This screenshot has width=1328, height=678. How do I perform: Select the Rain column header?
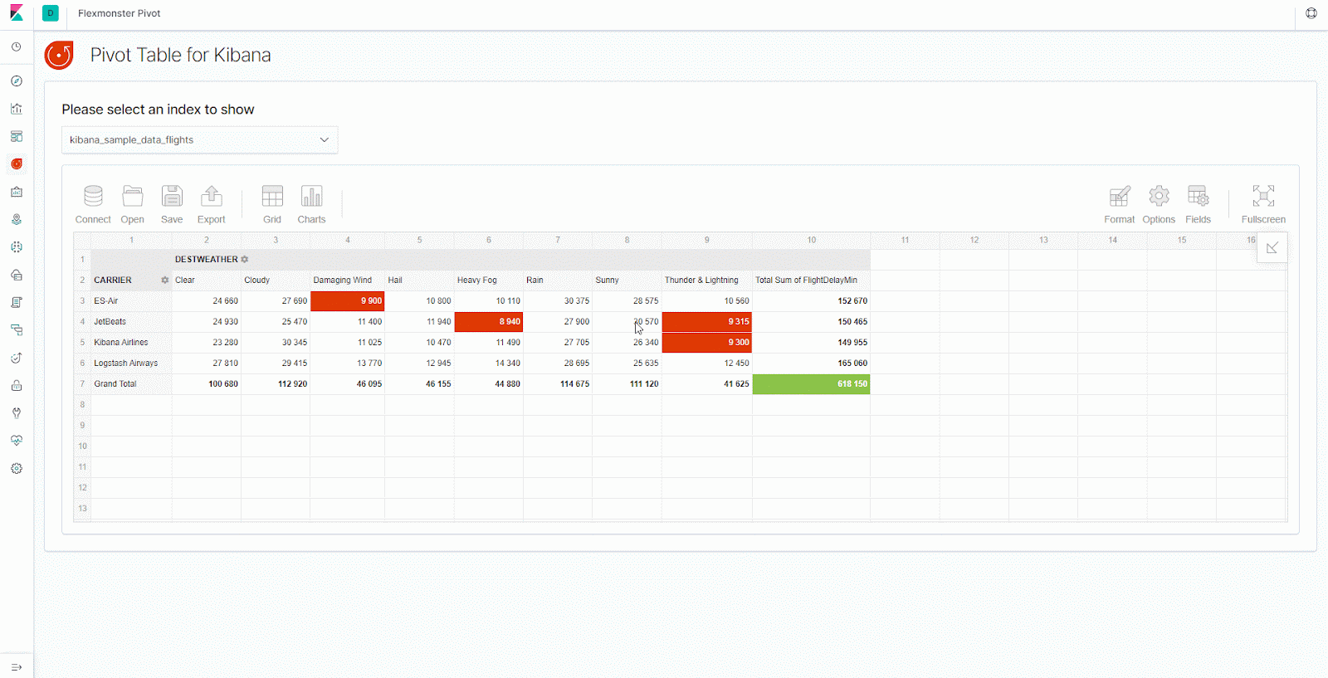[x=558, y=280]
